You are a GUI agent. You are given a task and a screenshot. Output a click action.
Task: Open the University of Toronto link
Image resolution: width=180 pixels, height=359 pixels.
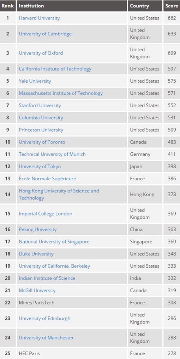[x=42, y=142]
